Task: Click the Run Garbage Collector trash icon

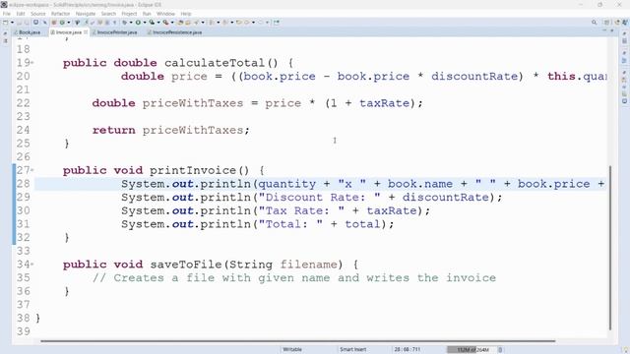Action: coord(501,350)
